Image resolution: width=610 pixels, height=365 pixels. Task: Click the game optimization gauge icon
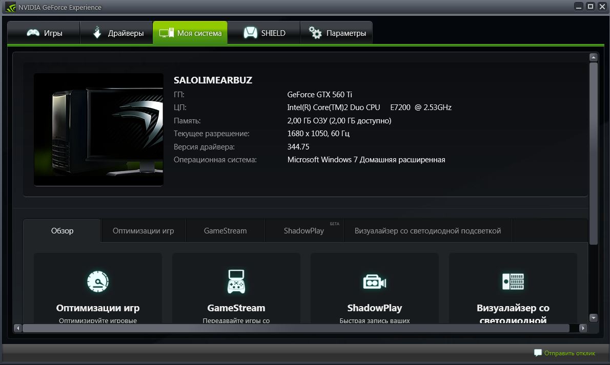click(97, 282)
